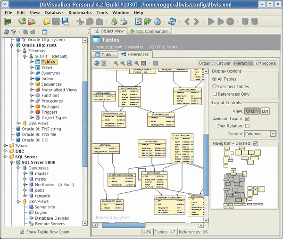
Task: Click the graph horizontal scrollbar thumb
Action: [124, 225]
